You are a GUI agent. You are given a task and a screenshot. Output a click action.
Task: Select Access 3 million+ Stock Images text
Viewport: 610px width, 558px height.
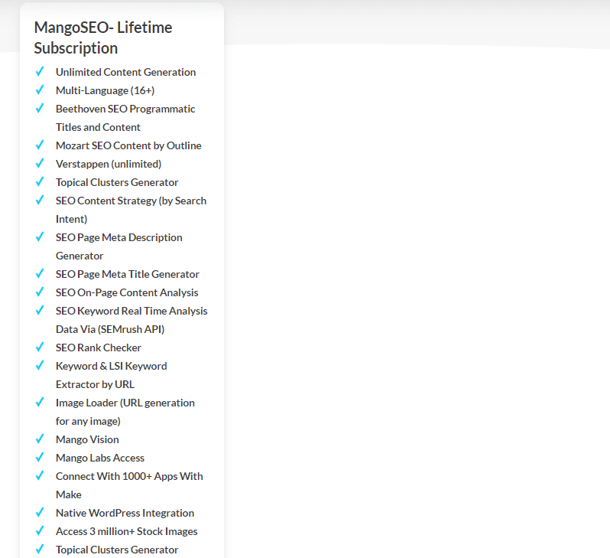click(x=126, y=531)
